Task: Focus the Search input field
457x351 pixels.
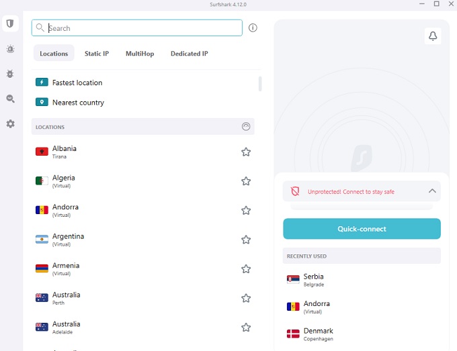Action: 136,28
